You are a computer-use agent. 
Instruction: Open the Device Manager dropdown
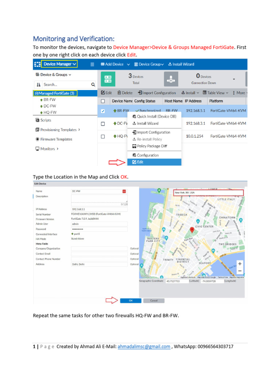point(59,64)
